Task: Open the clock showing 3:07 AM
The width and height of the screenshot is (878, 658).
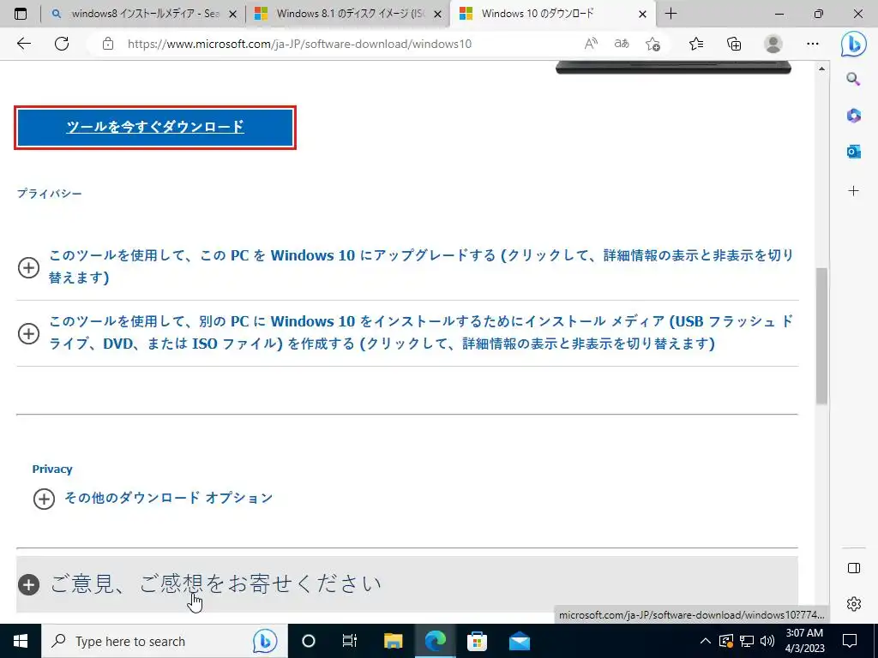Action: point(804,641)
